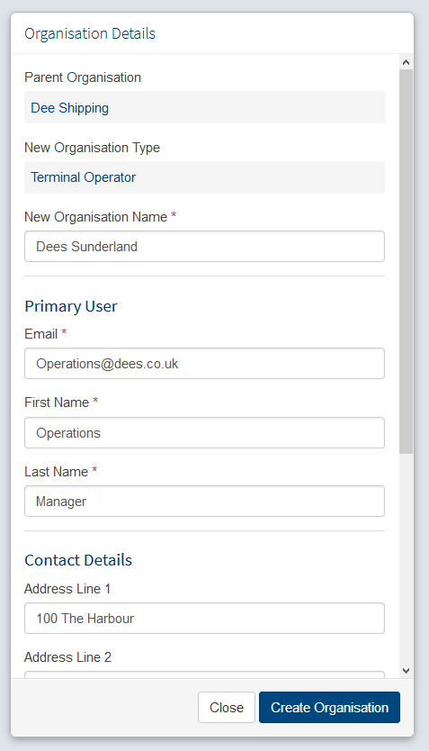Click the vertical scrollbar thumb

[406, 261]
